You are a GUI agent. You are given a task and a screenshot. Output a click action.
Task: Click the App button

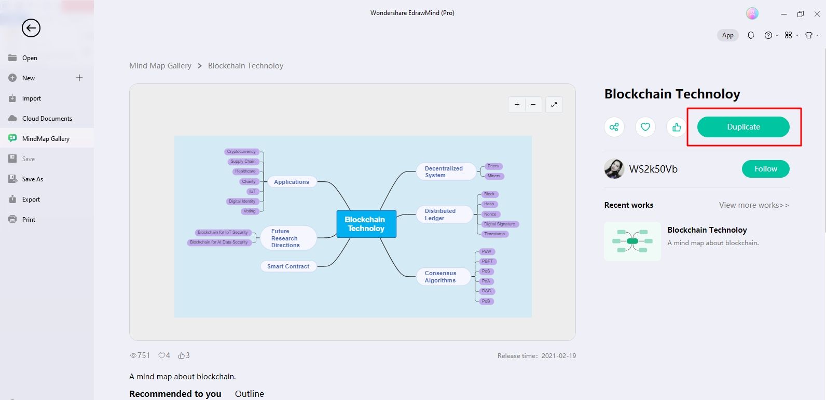point(728,35)
